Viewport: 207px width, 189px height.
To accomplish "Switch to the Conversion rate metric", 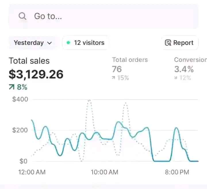I will [x=190, y=60].
